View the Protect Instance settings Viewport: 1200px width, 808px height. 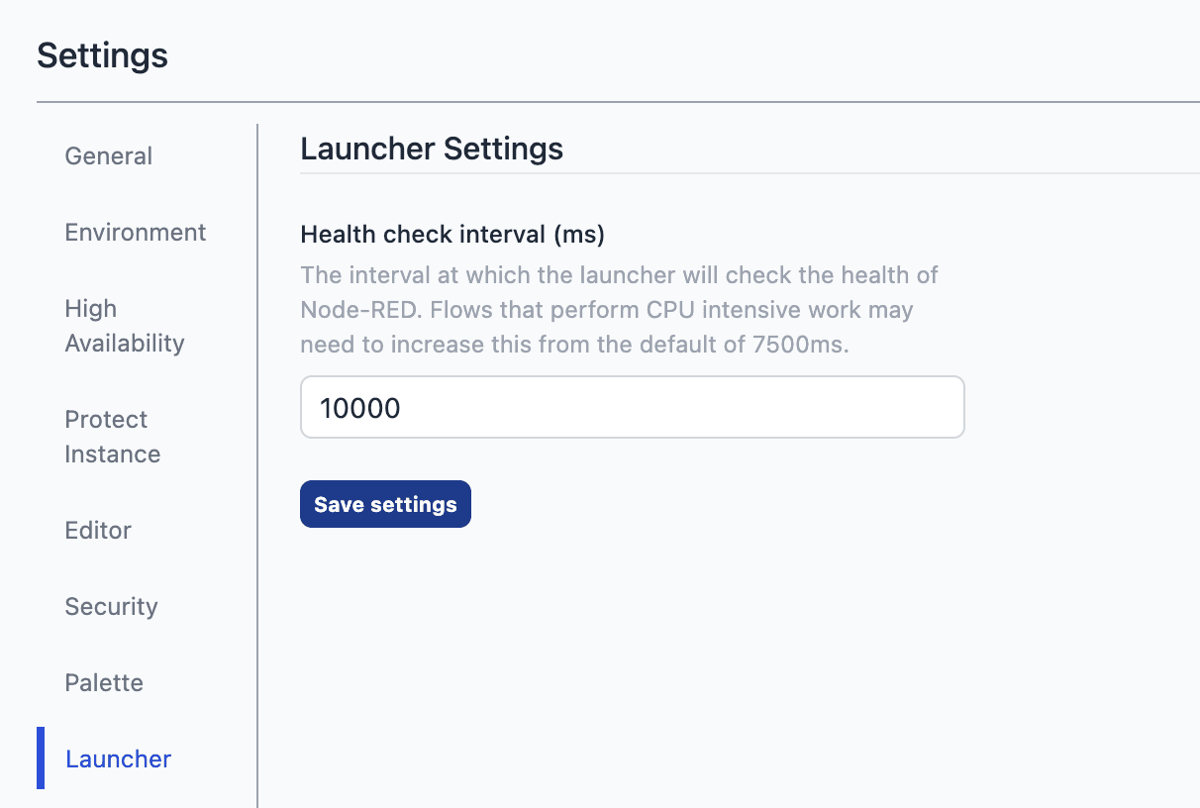coord(112,436)
